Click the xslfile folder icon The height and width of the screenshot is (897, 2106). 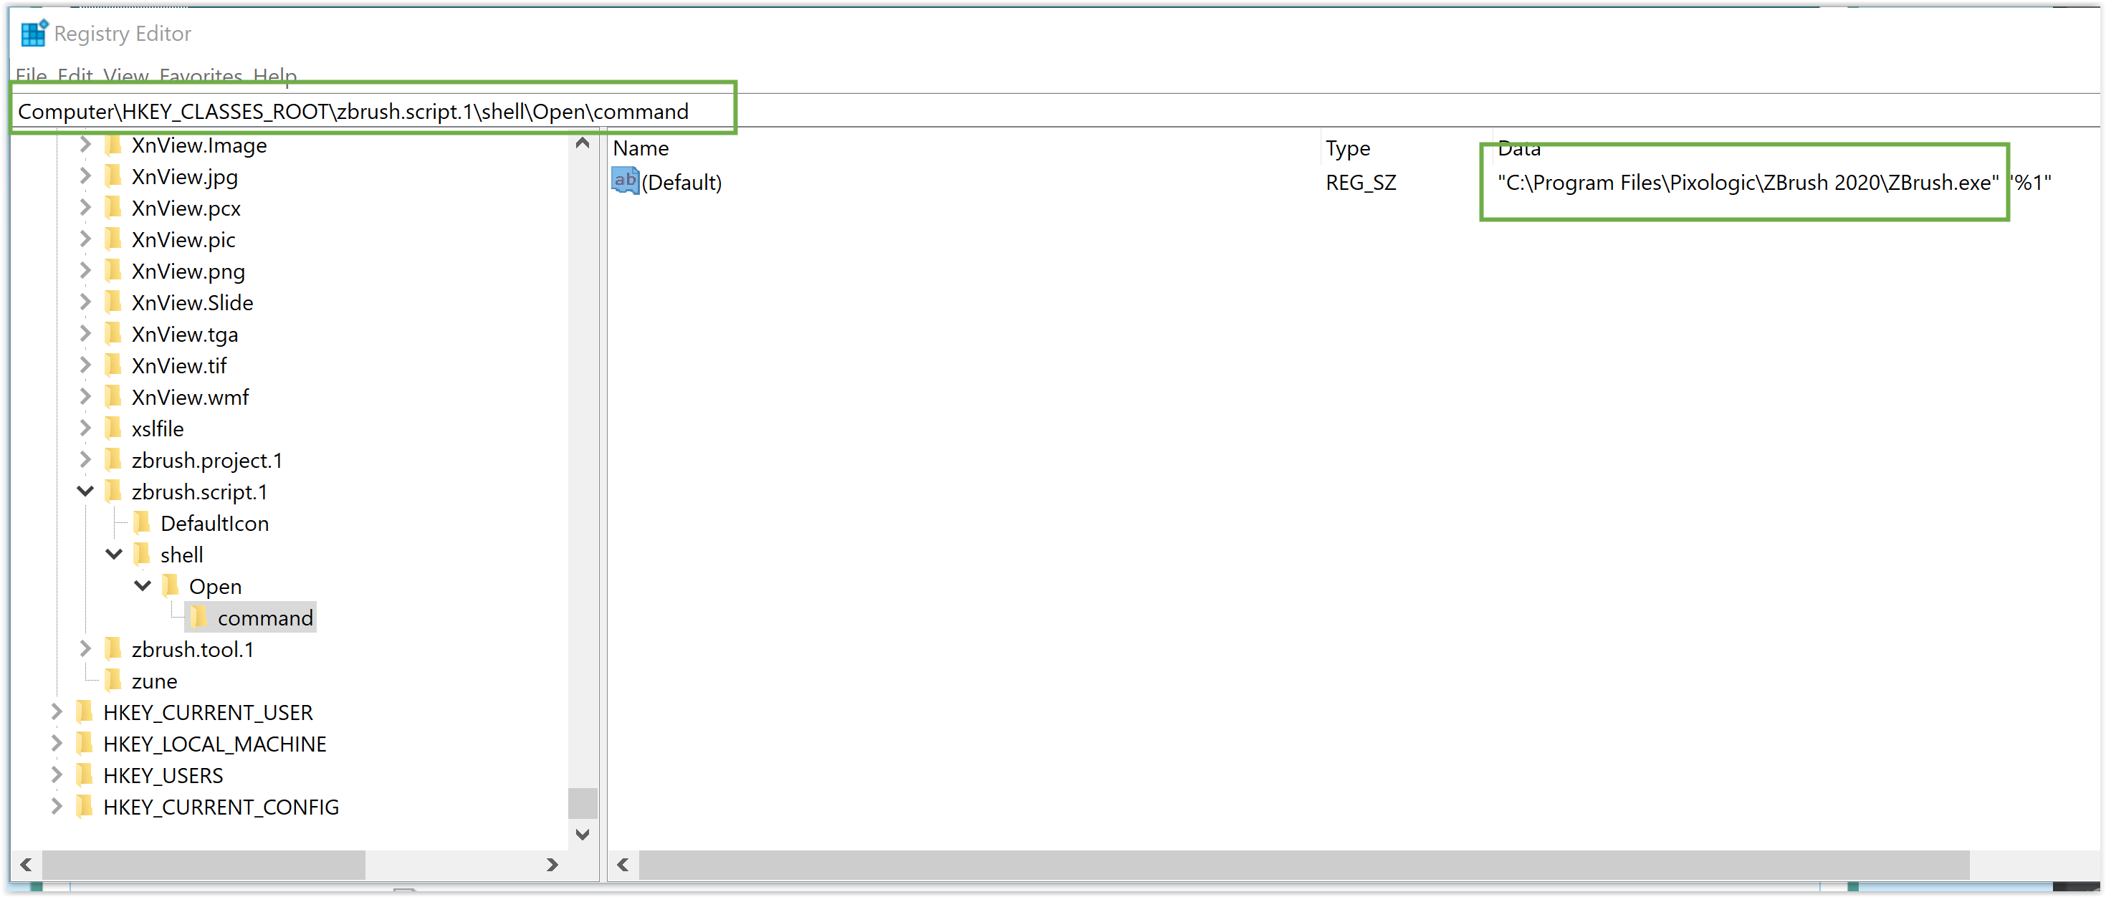coord(114,428)
